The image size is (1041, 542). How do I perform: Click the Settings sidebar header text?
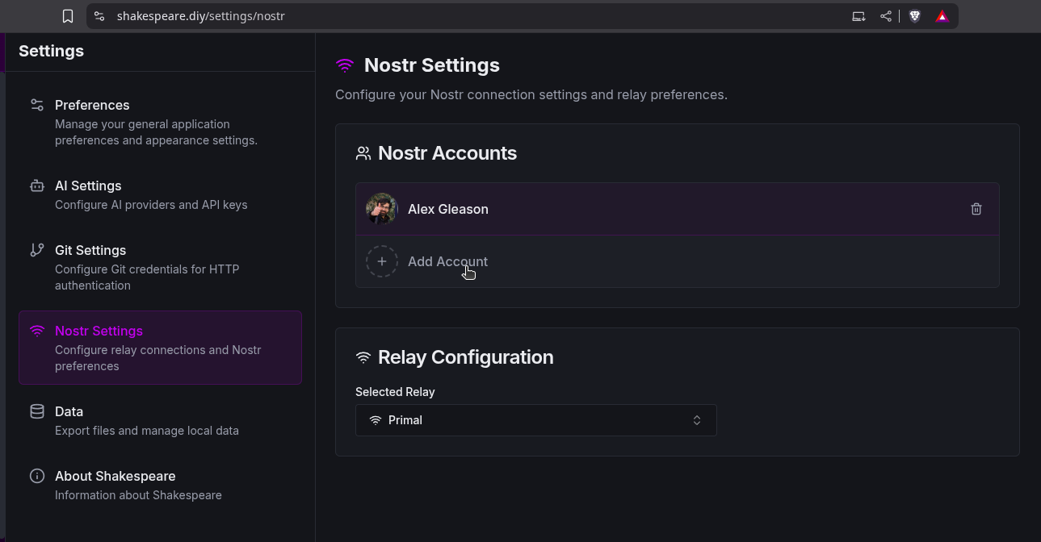click(51, 51)
